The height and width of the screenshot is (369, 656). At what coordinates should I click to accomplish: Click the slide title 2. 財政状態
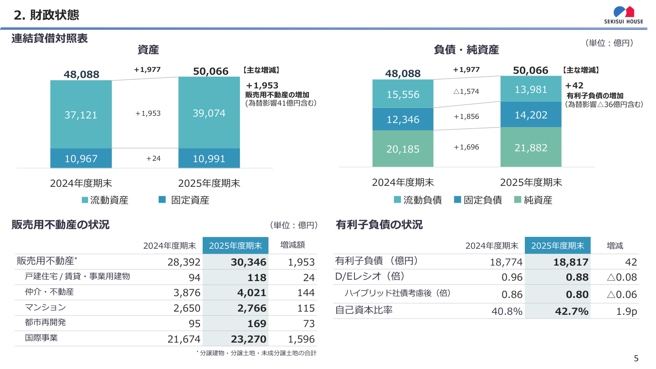tap(46, 15)
